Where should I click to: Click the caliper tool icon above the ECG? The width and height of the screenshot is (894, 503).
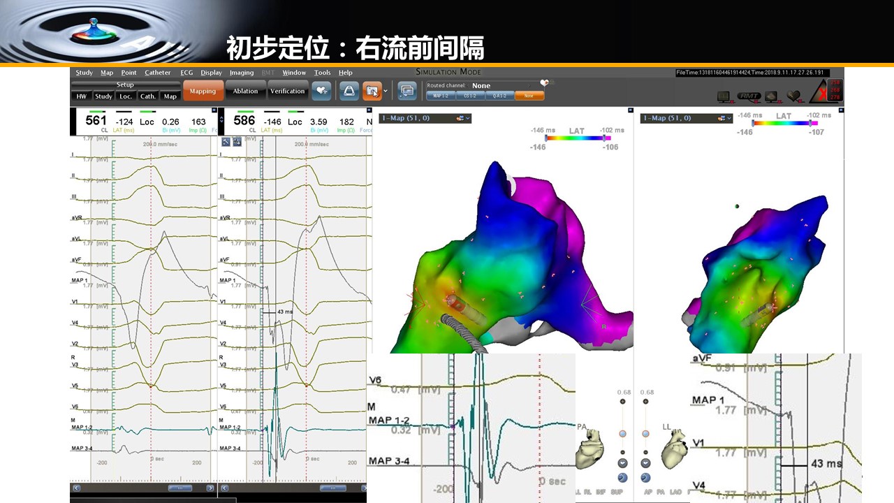coord(226,142)
